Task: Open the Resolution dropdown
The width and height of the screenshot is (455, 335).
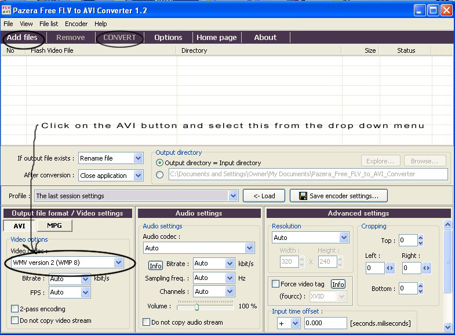Action: [344, 238]
